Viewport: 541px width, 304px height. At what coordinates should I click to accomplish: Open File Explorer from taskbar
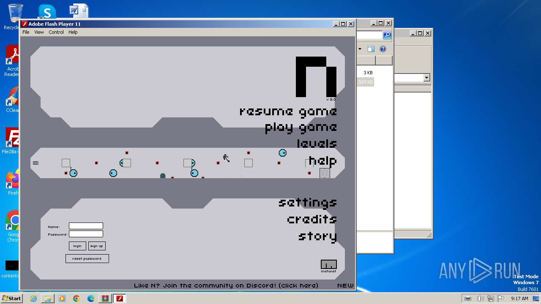click(x=48, y=299)
